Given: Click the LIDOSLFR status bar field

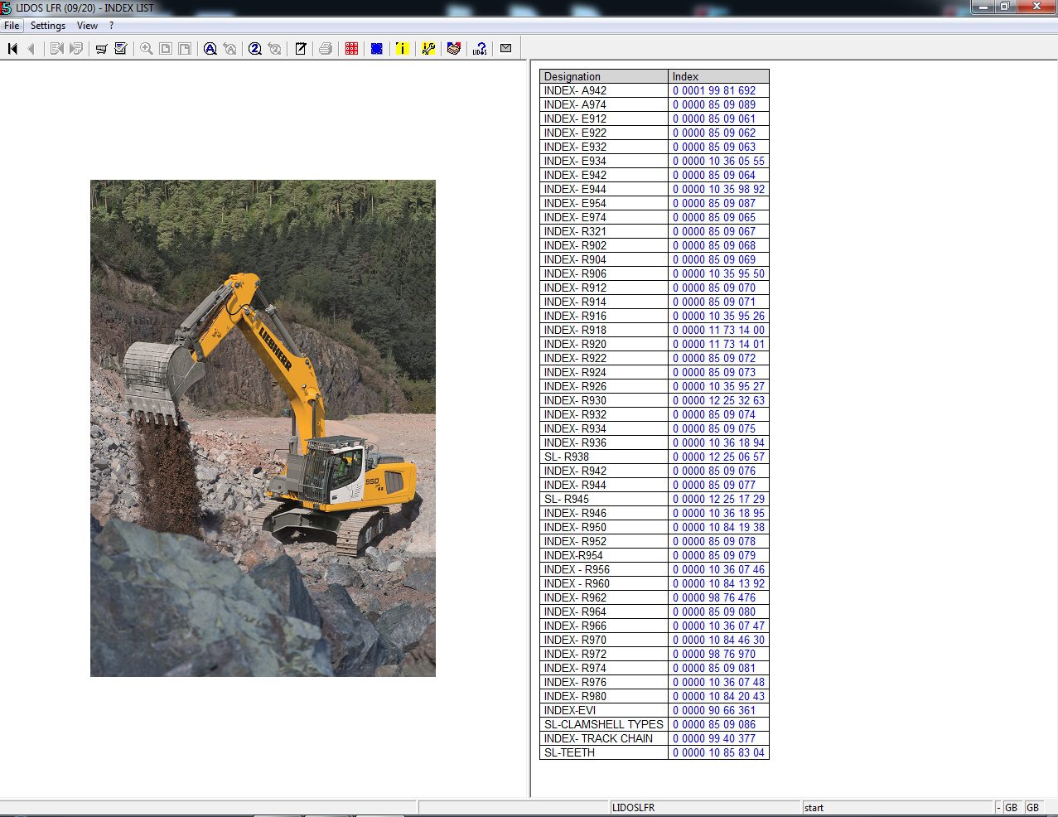Looking at the screenshot, I should click(x=705, y=807).
